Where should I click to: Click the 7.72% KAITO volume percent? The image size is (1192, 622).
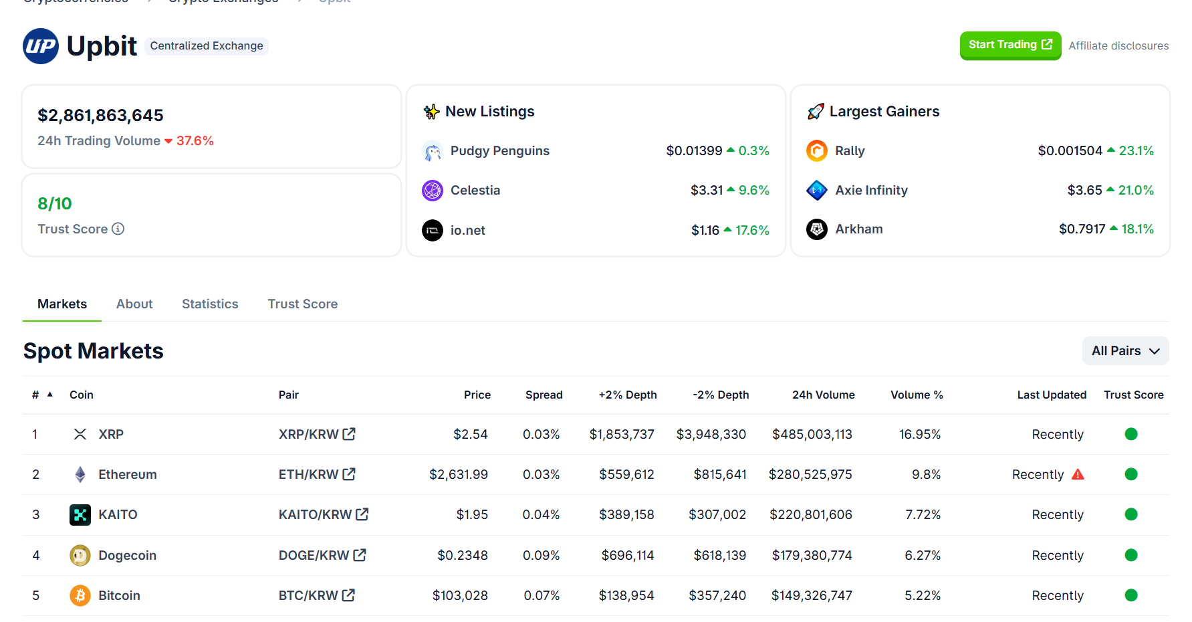923,514
